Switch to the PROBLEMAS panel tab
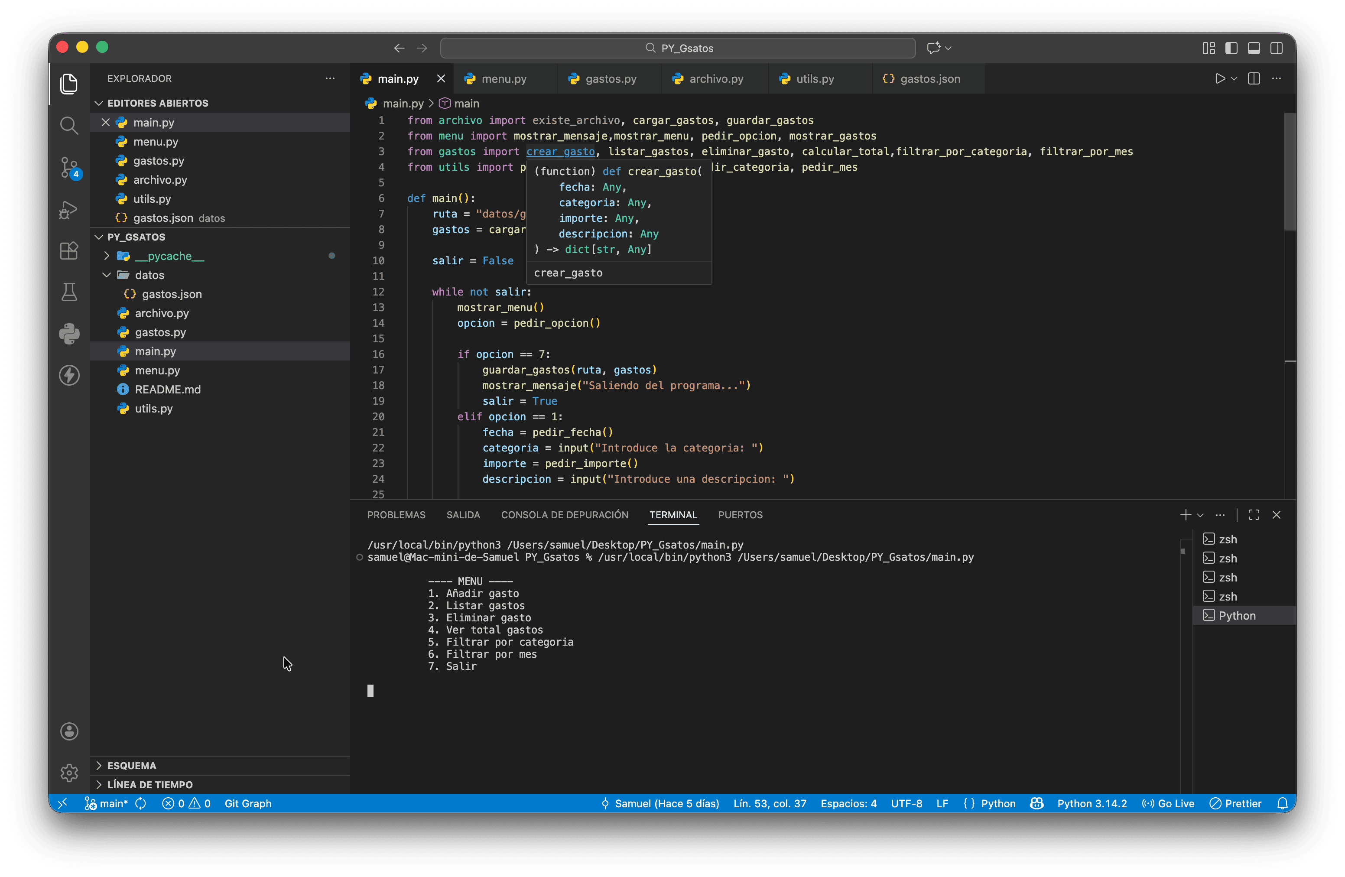This screenshot has width=1345, height=877. pos(396,515)
